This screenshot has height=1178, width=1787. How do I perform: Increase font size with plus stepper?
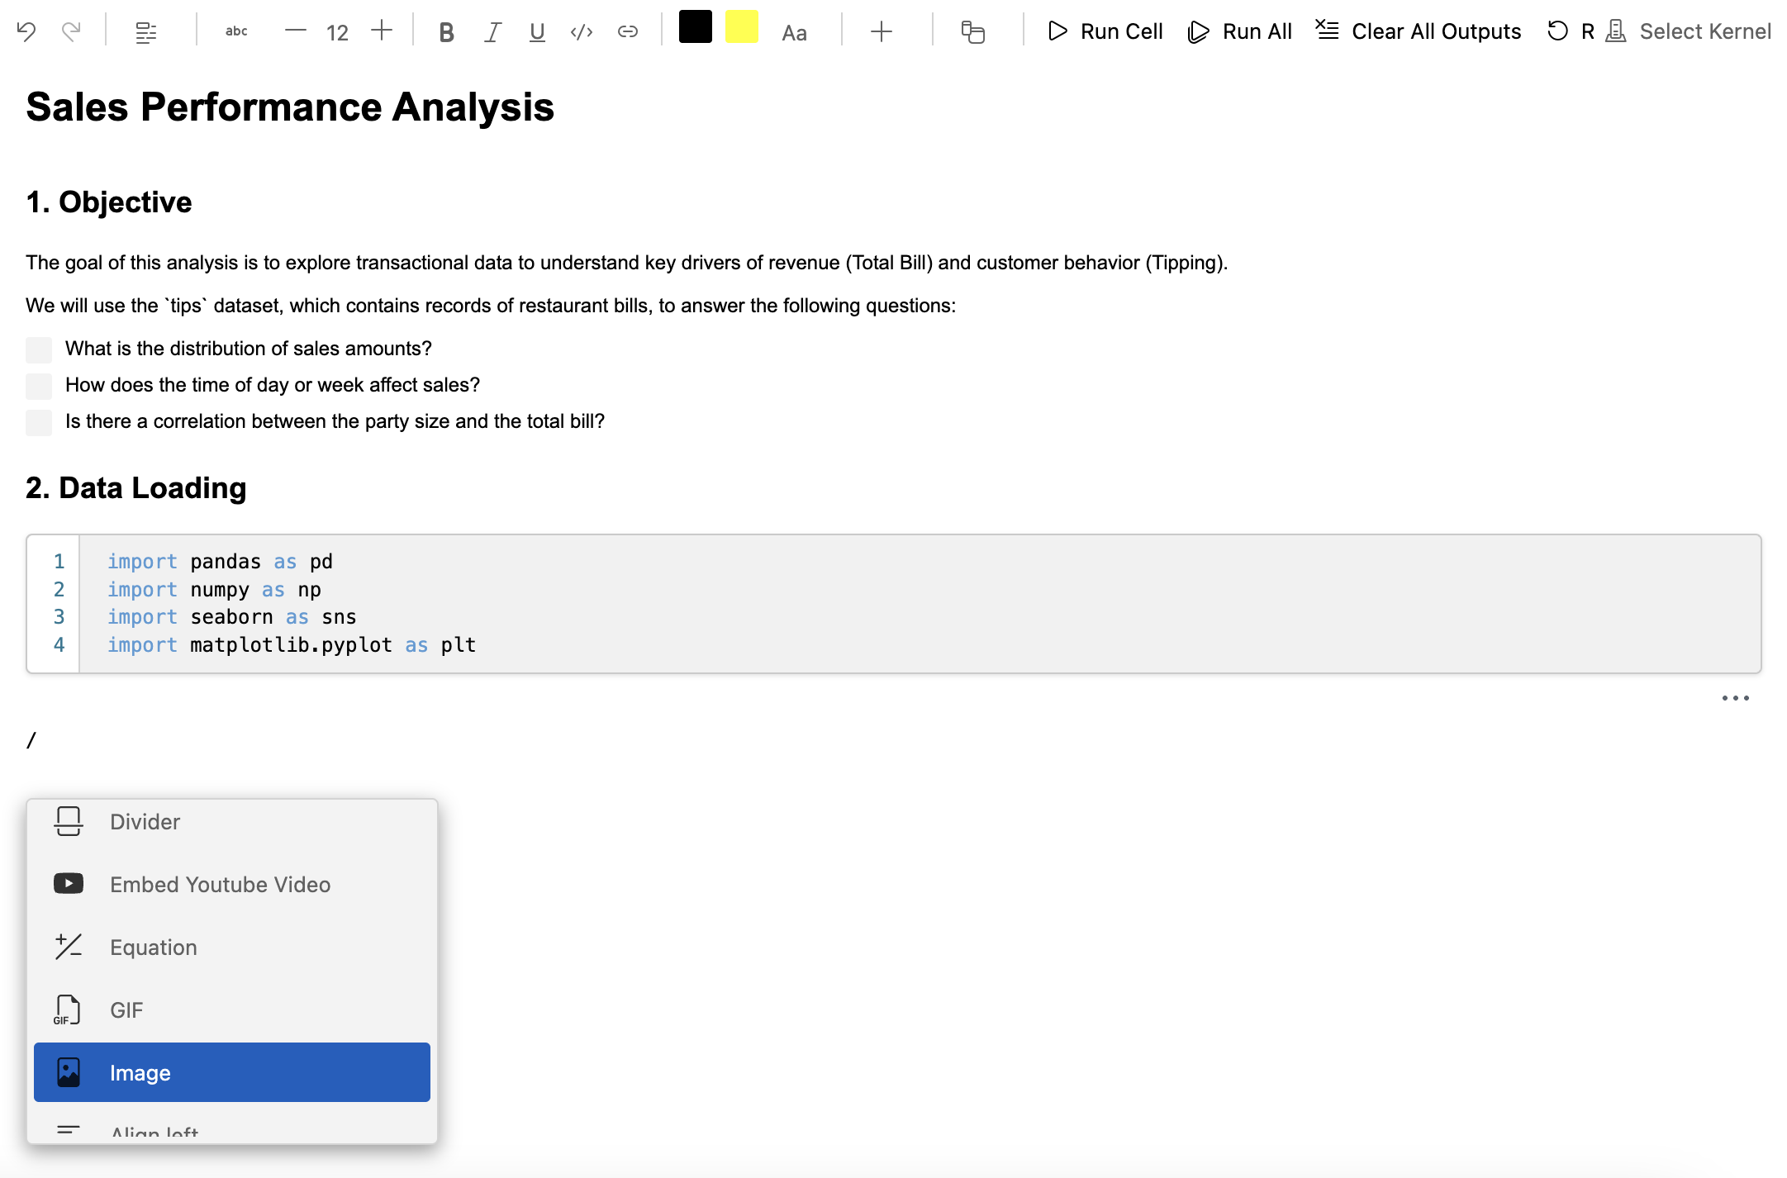click(x=382, y=31)
